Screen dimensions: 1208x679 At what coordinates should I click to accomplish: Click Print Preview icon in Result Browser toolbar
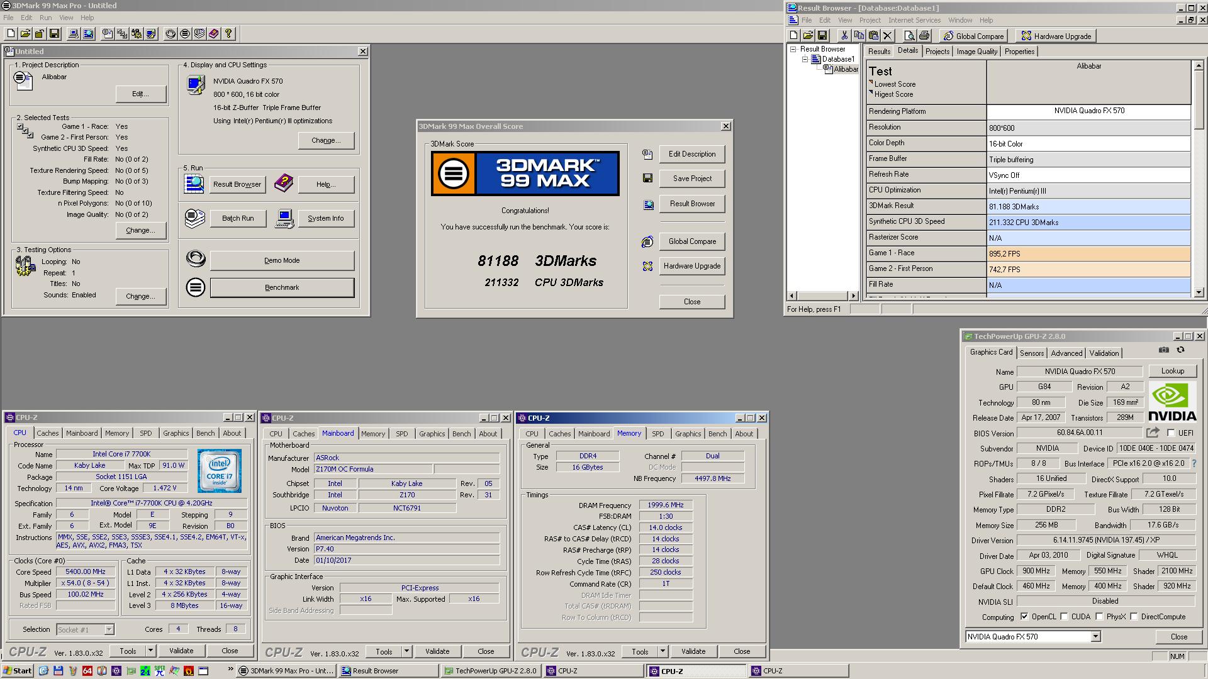point(909,36)
